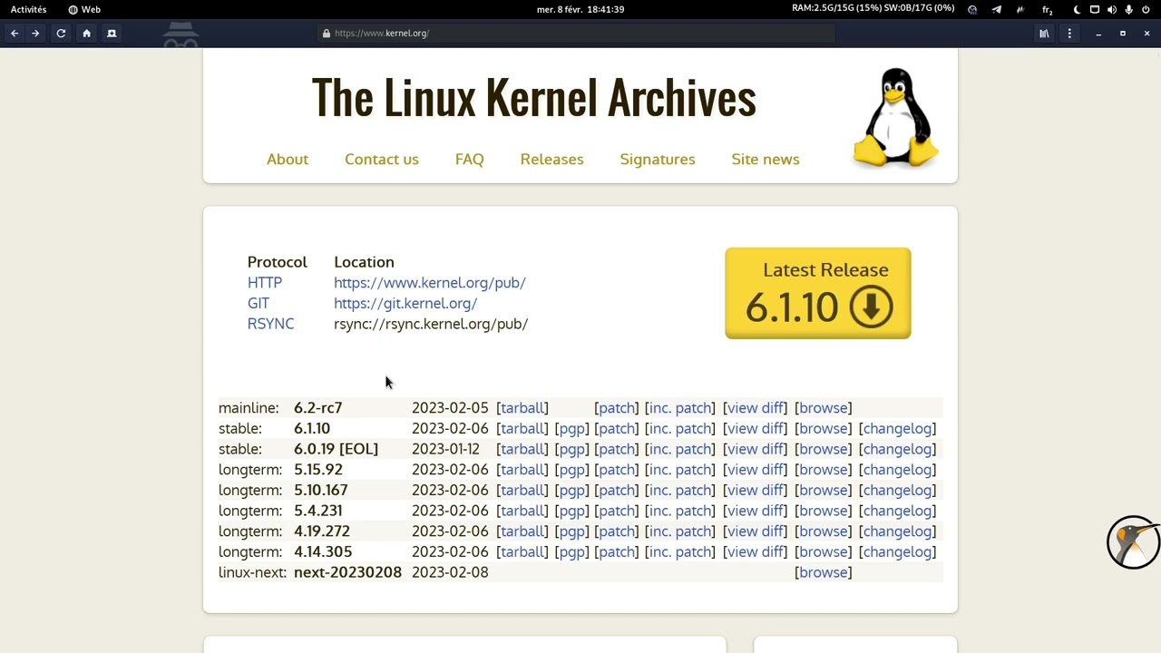Open the Activités overview
Image resolution: width=1161 pixels, height=653 pixels.
click(x=28, y=9)
